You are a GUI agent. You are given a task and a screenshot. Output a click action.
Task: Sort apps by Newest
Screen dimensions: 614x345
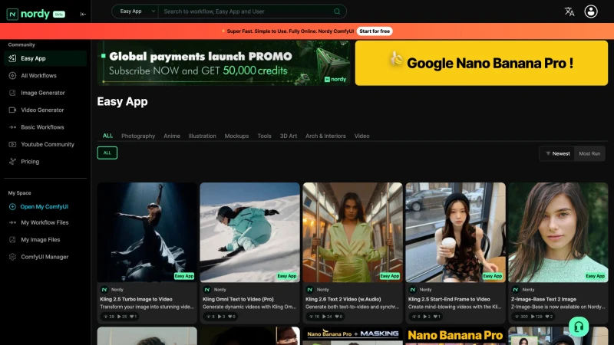tap(558, 153)
